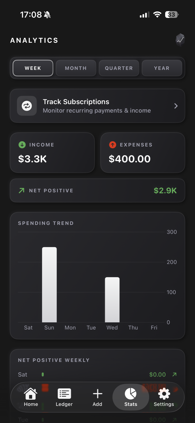Select the WEEK period segment

[33, 68]
